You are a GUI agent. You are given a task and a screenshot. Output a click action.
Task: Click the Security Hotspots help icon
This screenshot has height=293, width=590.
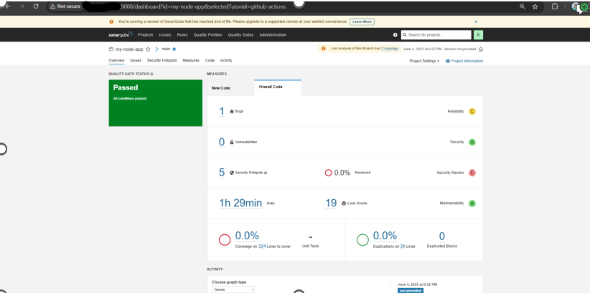(x=266, y=173)
